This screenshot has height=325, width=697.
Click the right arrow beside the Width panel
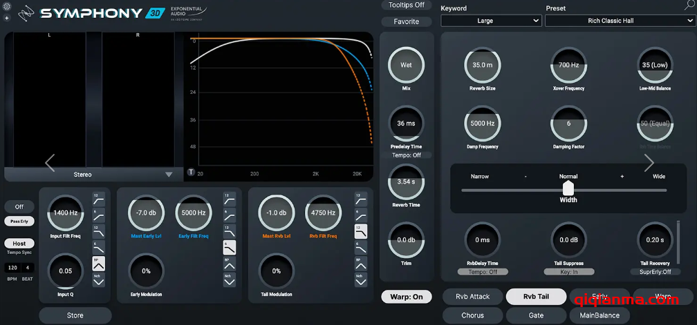[x=649, y=163]
